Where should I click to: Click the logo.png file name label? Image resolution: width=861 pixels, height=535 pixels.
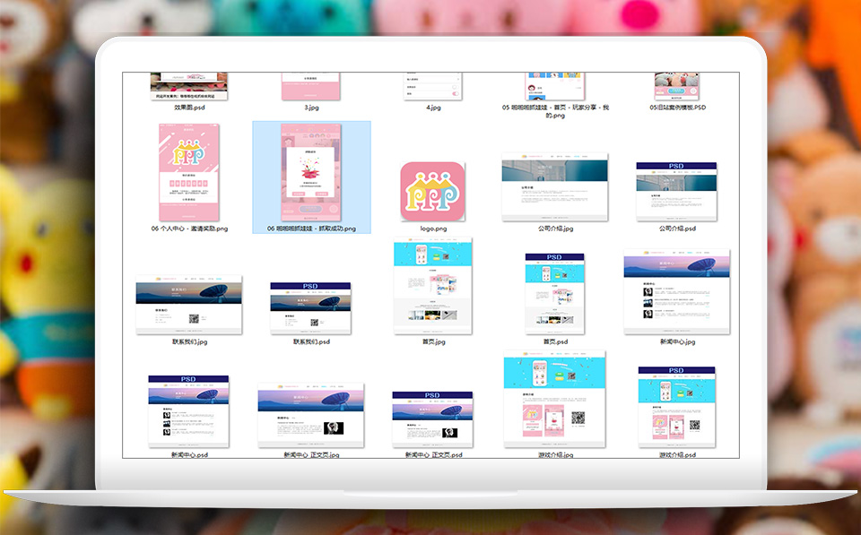433,229
